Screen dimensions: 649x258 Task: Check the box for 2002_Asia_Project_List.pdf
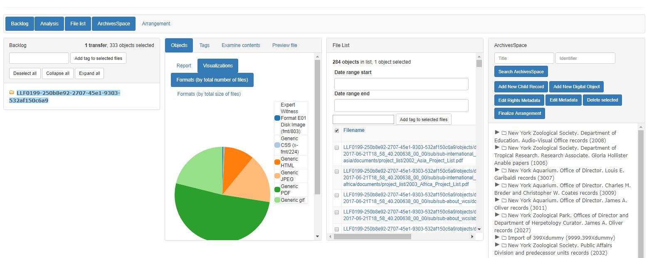point(337,148)
